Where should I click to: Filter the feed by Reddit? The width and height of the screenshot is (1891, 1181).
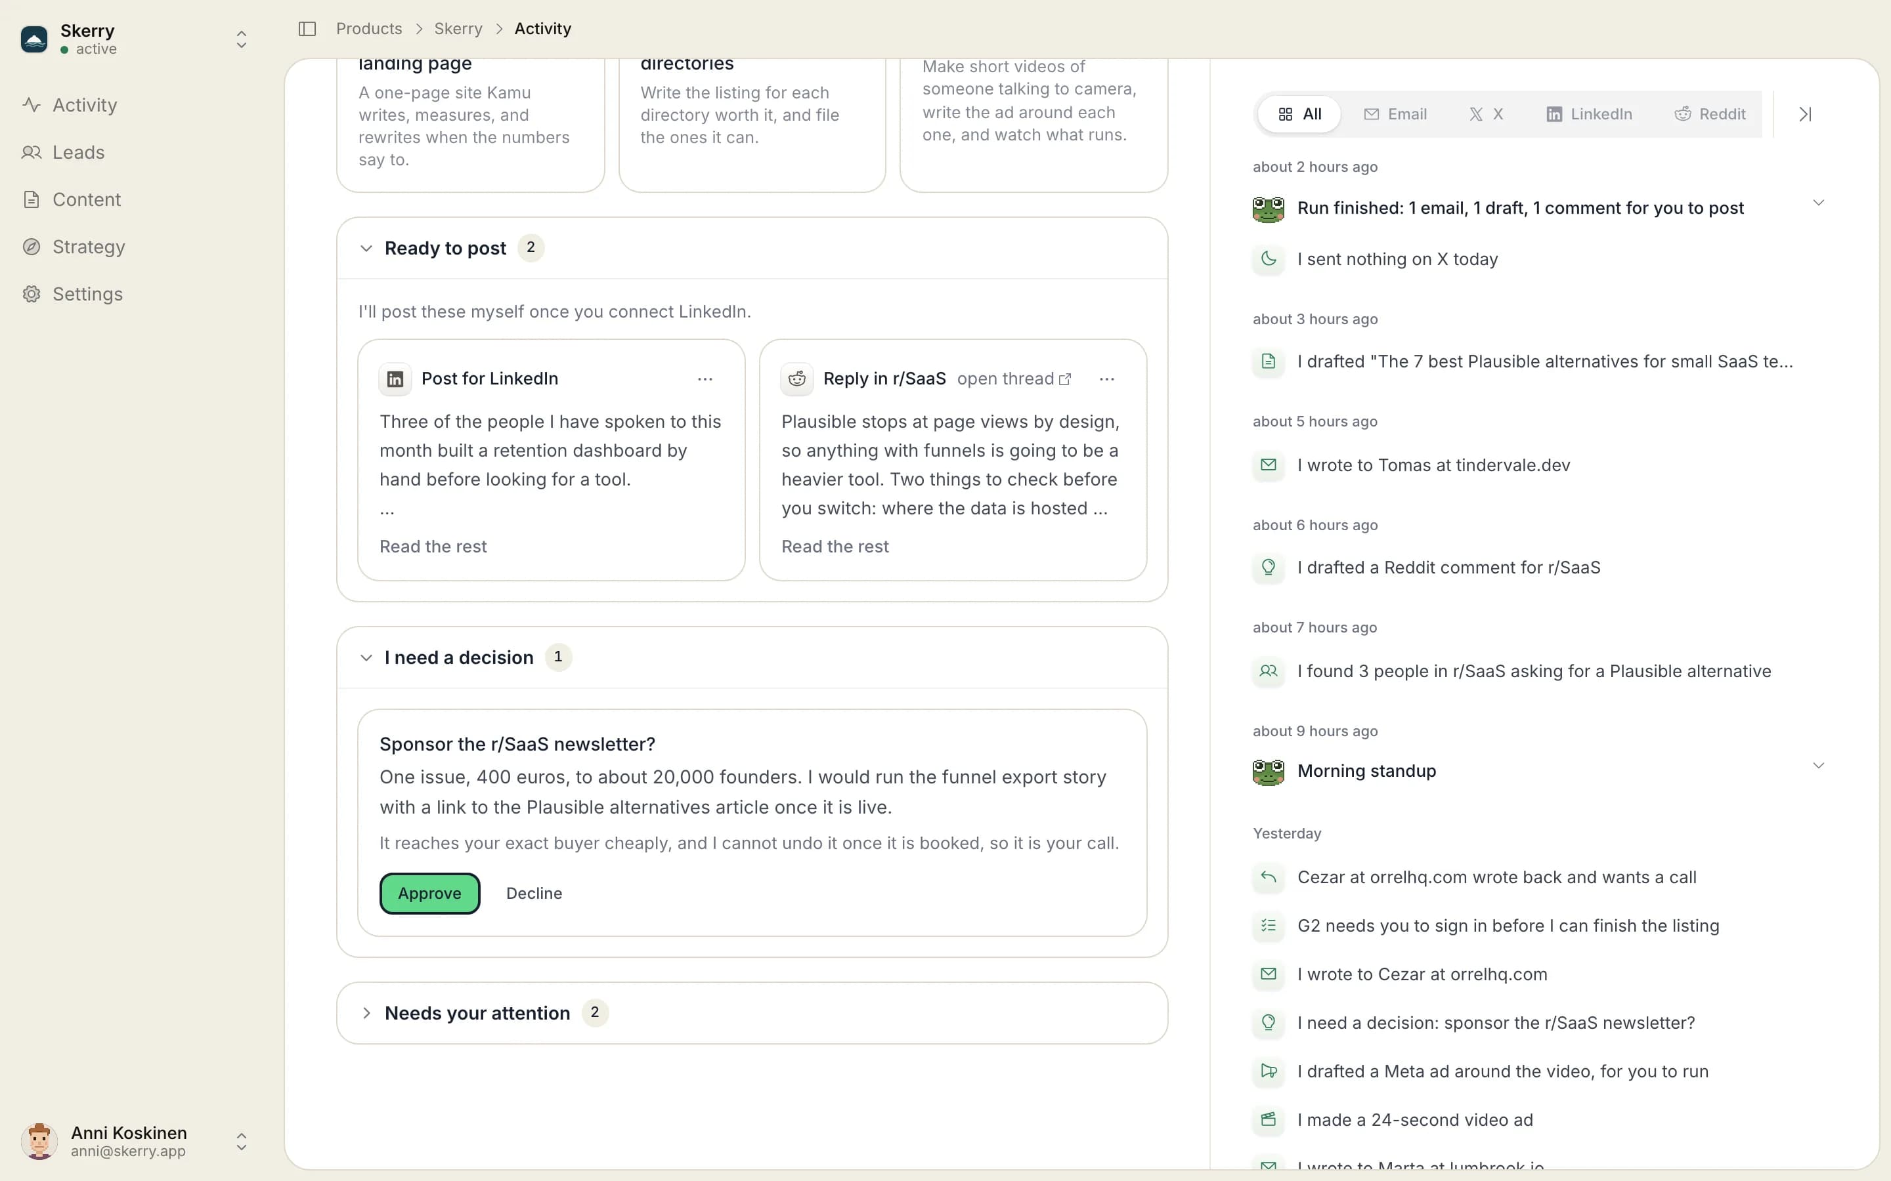(x=1710, y=114)
